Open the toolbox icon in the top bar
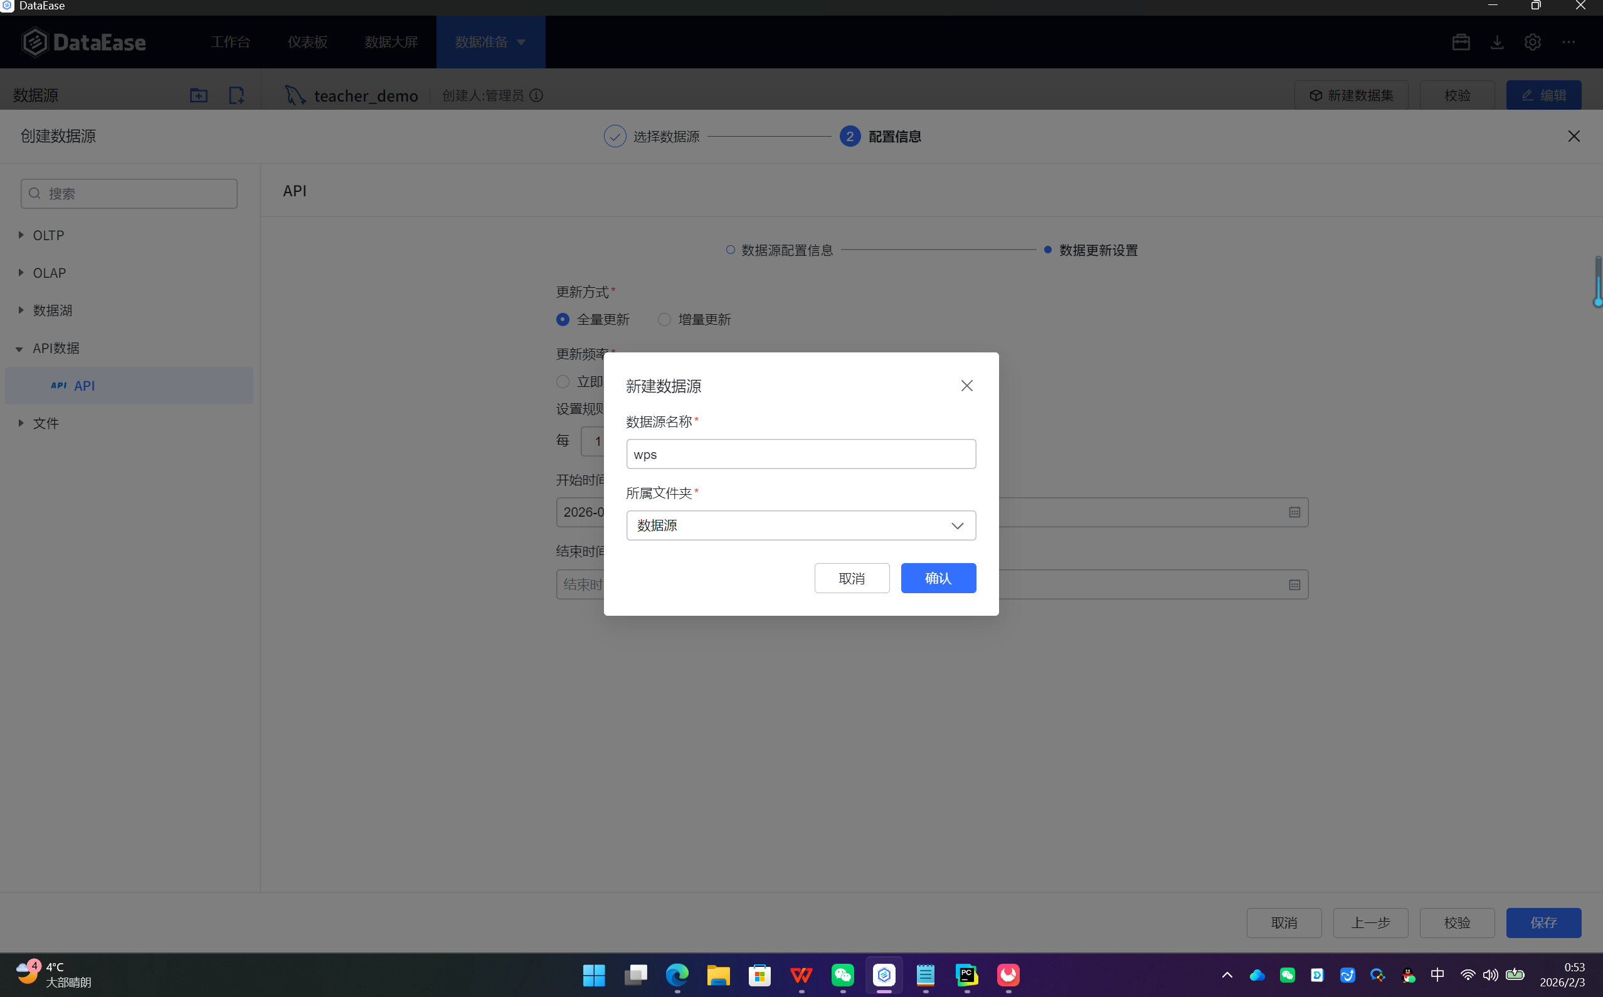1603x997 pixels. click(1461, 42)
